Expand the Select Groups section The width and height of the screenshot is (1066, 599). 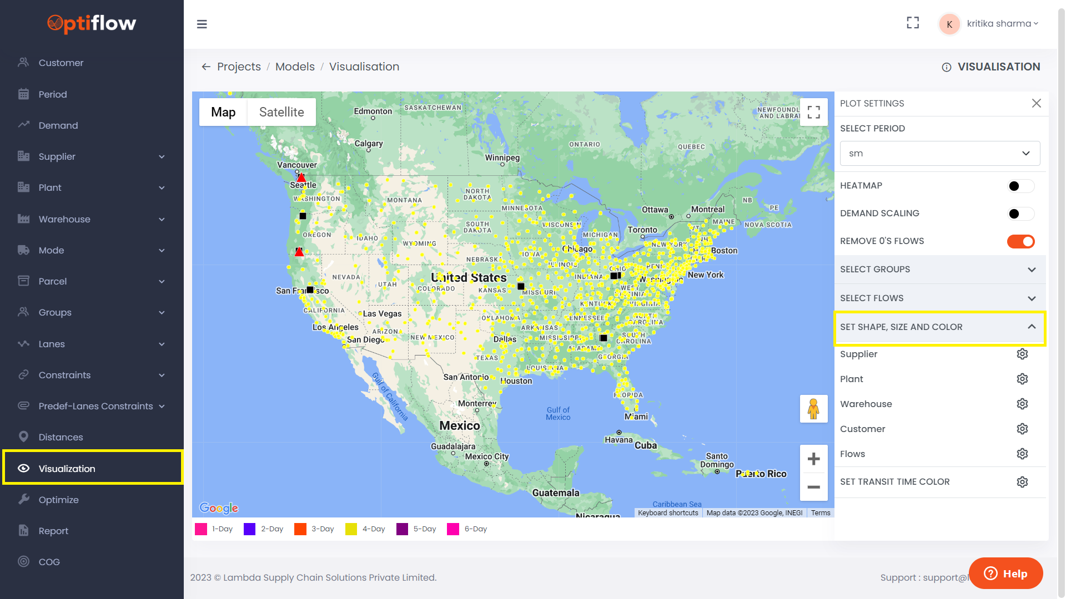[939, 270]
